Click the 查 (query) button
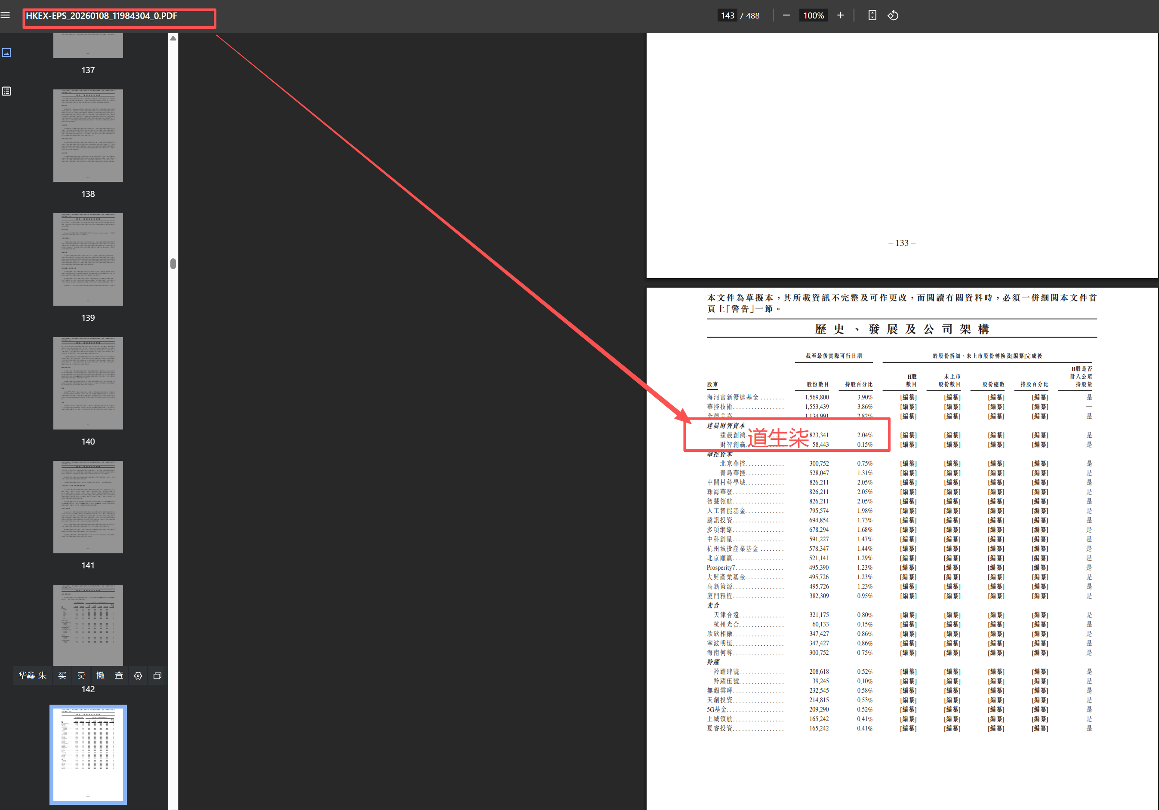This screenshot has height=810, width=1159. (x=119, y=675)
